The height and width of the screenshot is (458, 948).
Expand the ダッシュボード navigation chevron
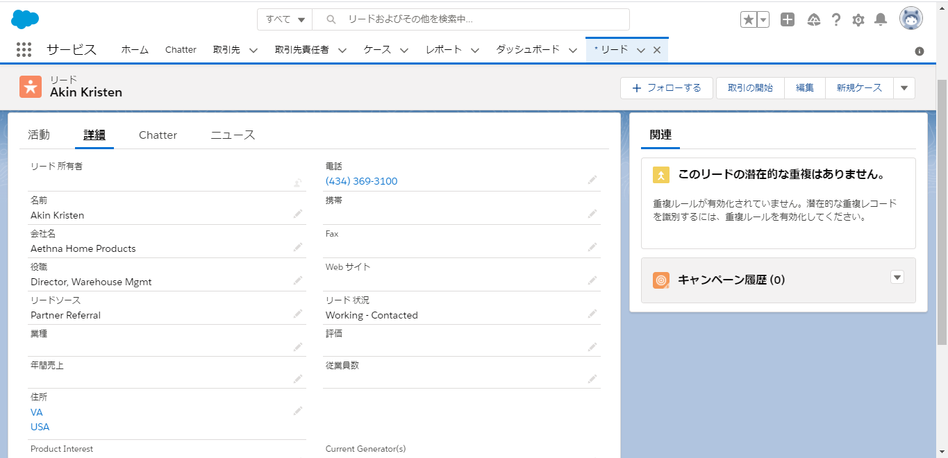[573, 50]
